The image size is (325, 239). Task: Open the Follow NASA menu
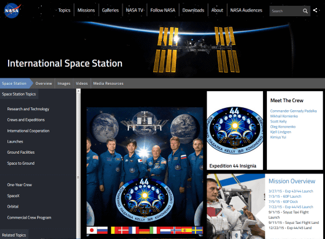(x=162, y=10)
